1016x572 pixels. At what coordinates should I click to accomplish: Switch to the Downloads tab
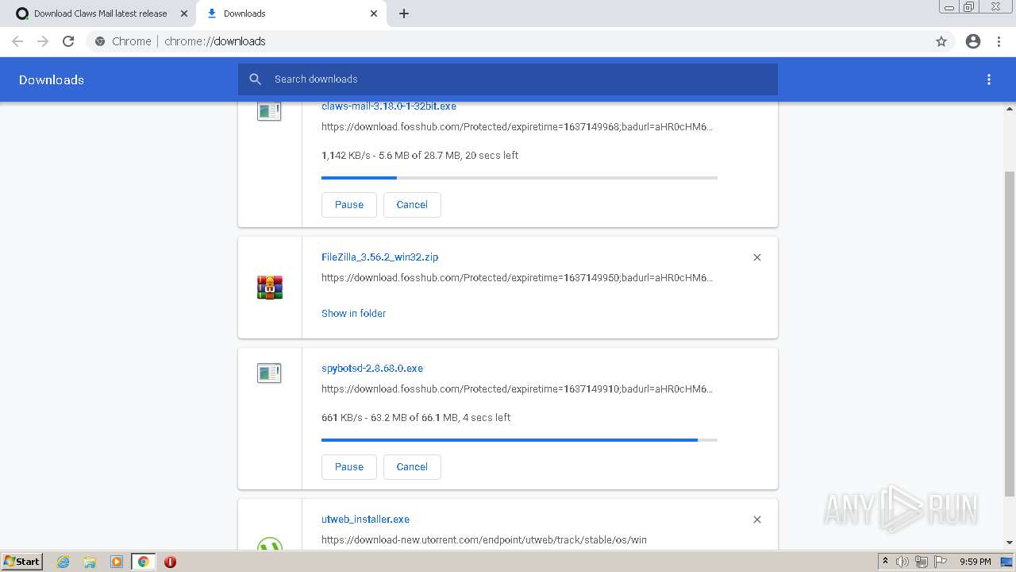[x=290, y=14]
